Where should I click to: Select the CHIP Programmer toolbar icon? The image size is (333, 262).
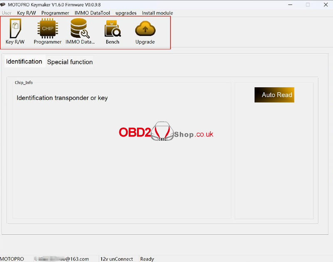[x=47, y=32]
